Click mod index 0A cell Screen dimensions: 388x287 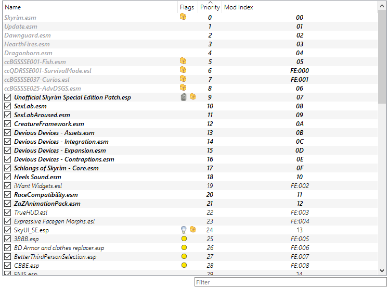(300, 123)
